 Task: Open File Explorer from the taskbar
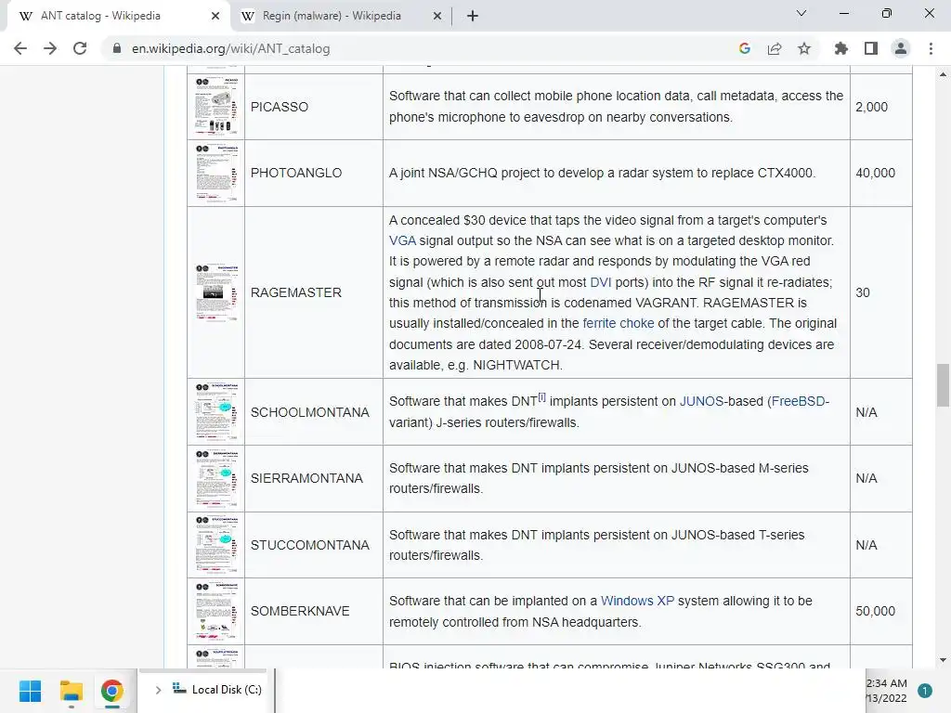(71, 691)
